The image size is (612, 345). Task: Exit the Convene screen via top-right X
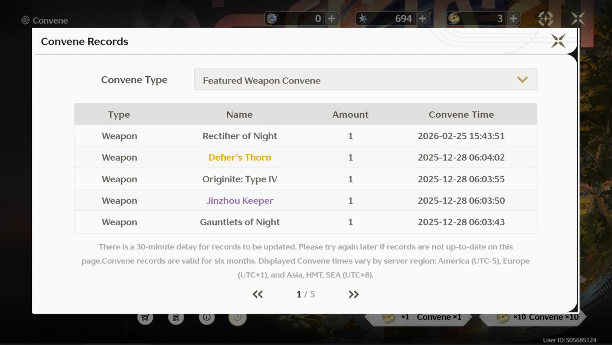tap(578, 18)
